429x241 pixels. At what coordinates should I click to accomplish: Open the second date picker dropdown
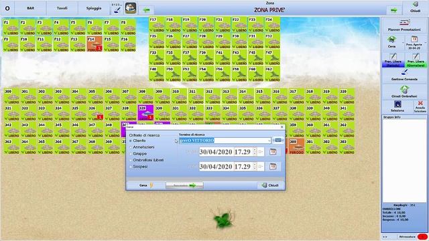click(261, 167)
